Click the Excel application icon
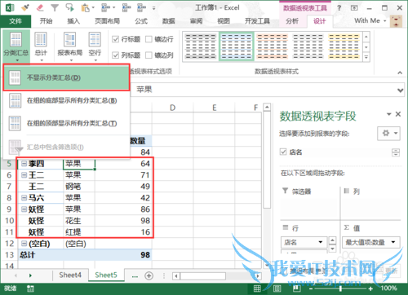408x295 pixels. 10,7
